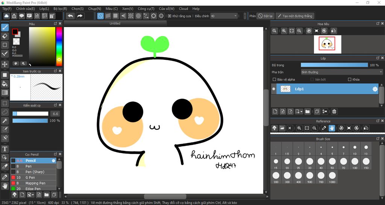
Task: Open snap settings gear icon
Action: (x=161, y=16)
